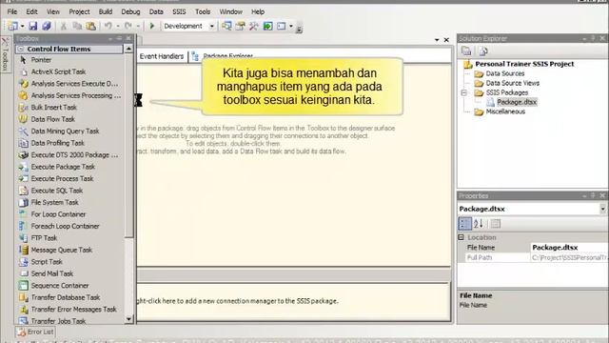Select Miscellaneous folder

(505, 111)
